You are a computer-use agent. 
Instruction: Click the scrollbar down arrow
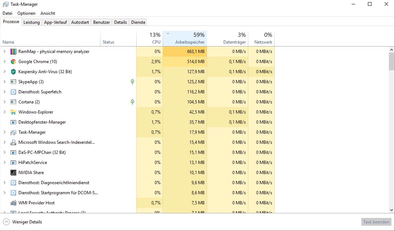pos(391,210)
